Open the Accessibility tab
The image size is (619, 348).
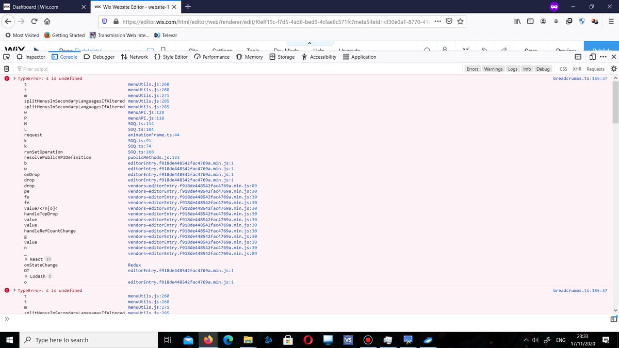(319, 57)
